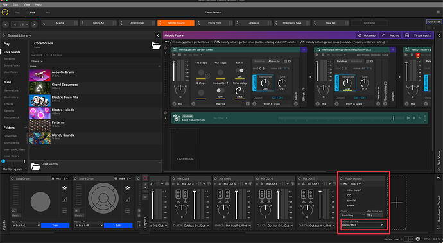443x243 pixels.
Task: Open Out bus E-L/Out dropdown
Action: click(196, 226)
